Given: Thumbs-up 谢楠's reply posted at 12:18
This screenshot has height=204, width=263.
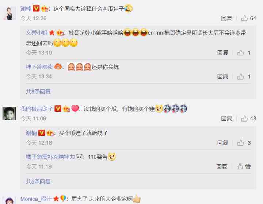Looking at the screenshot, I should pyautogui.click(x=244, y=143).
